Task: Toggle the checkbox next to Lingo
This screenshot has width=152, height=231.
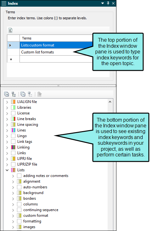Action: pos(13,136)
